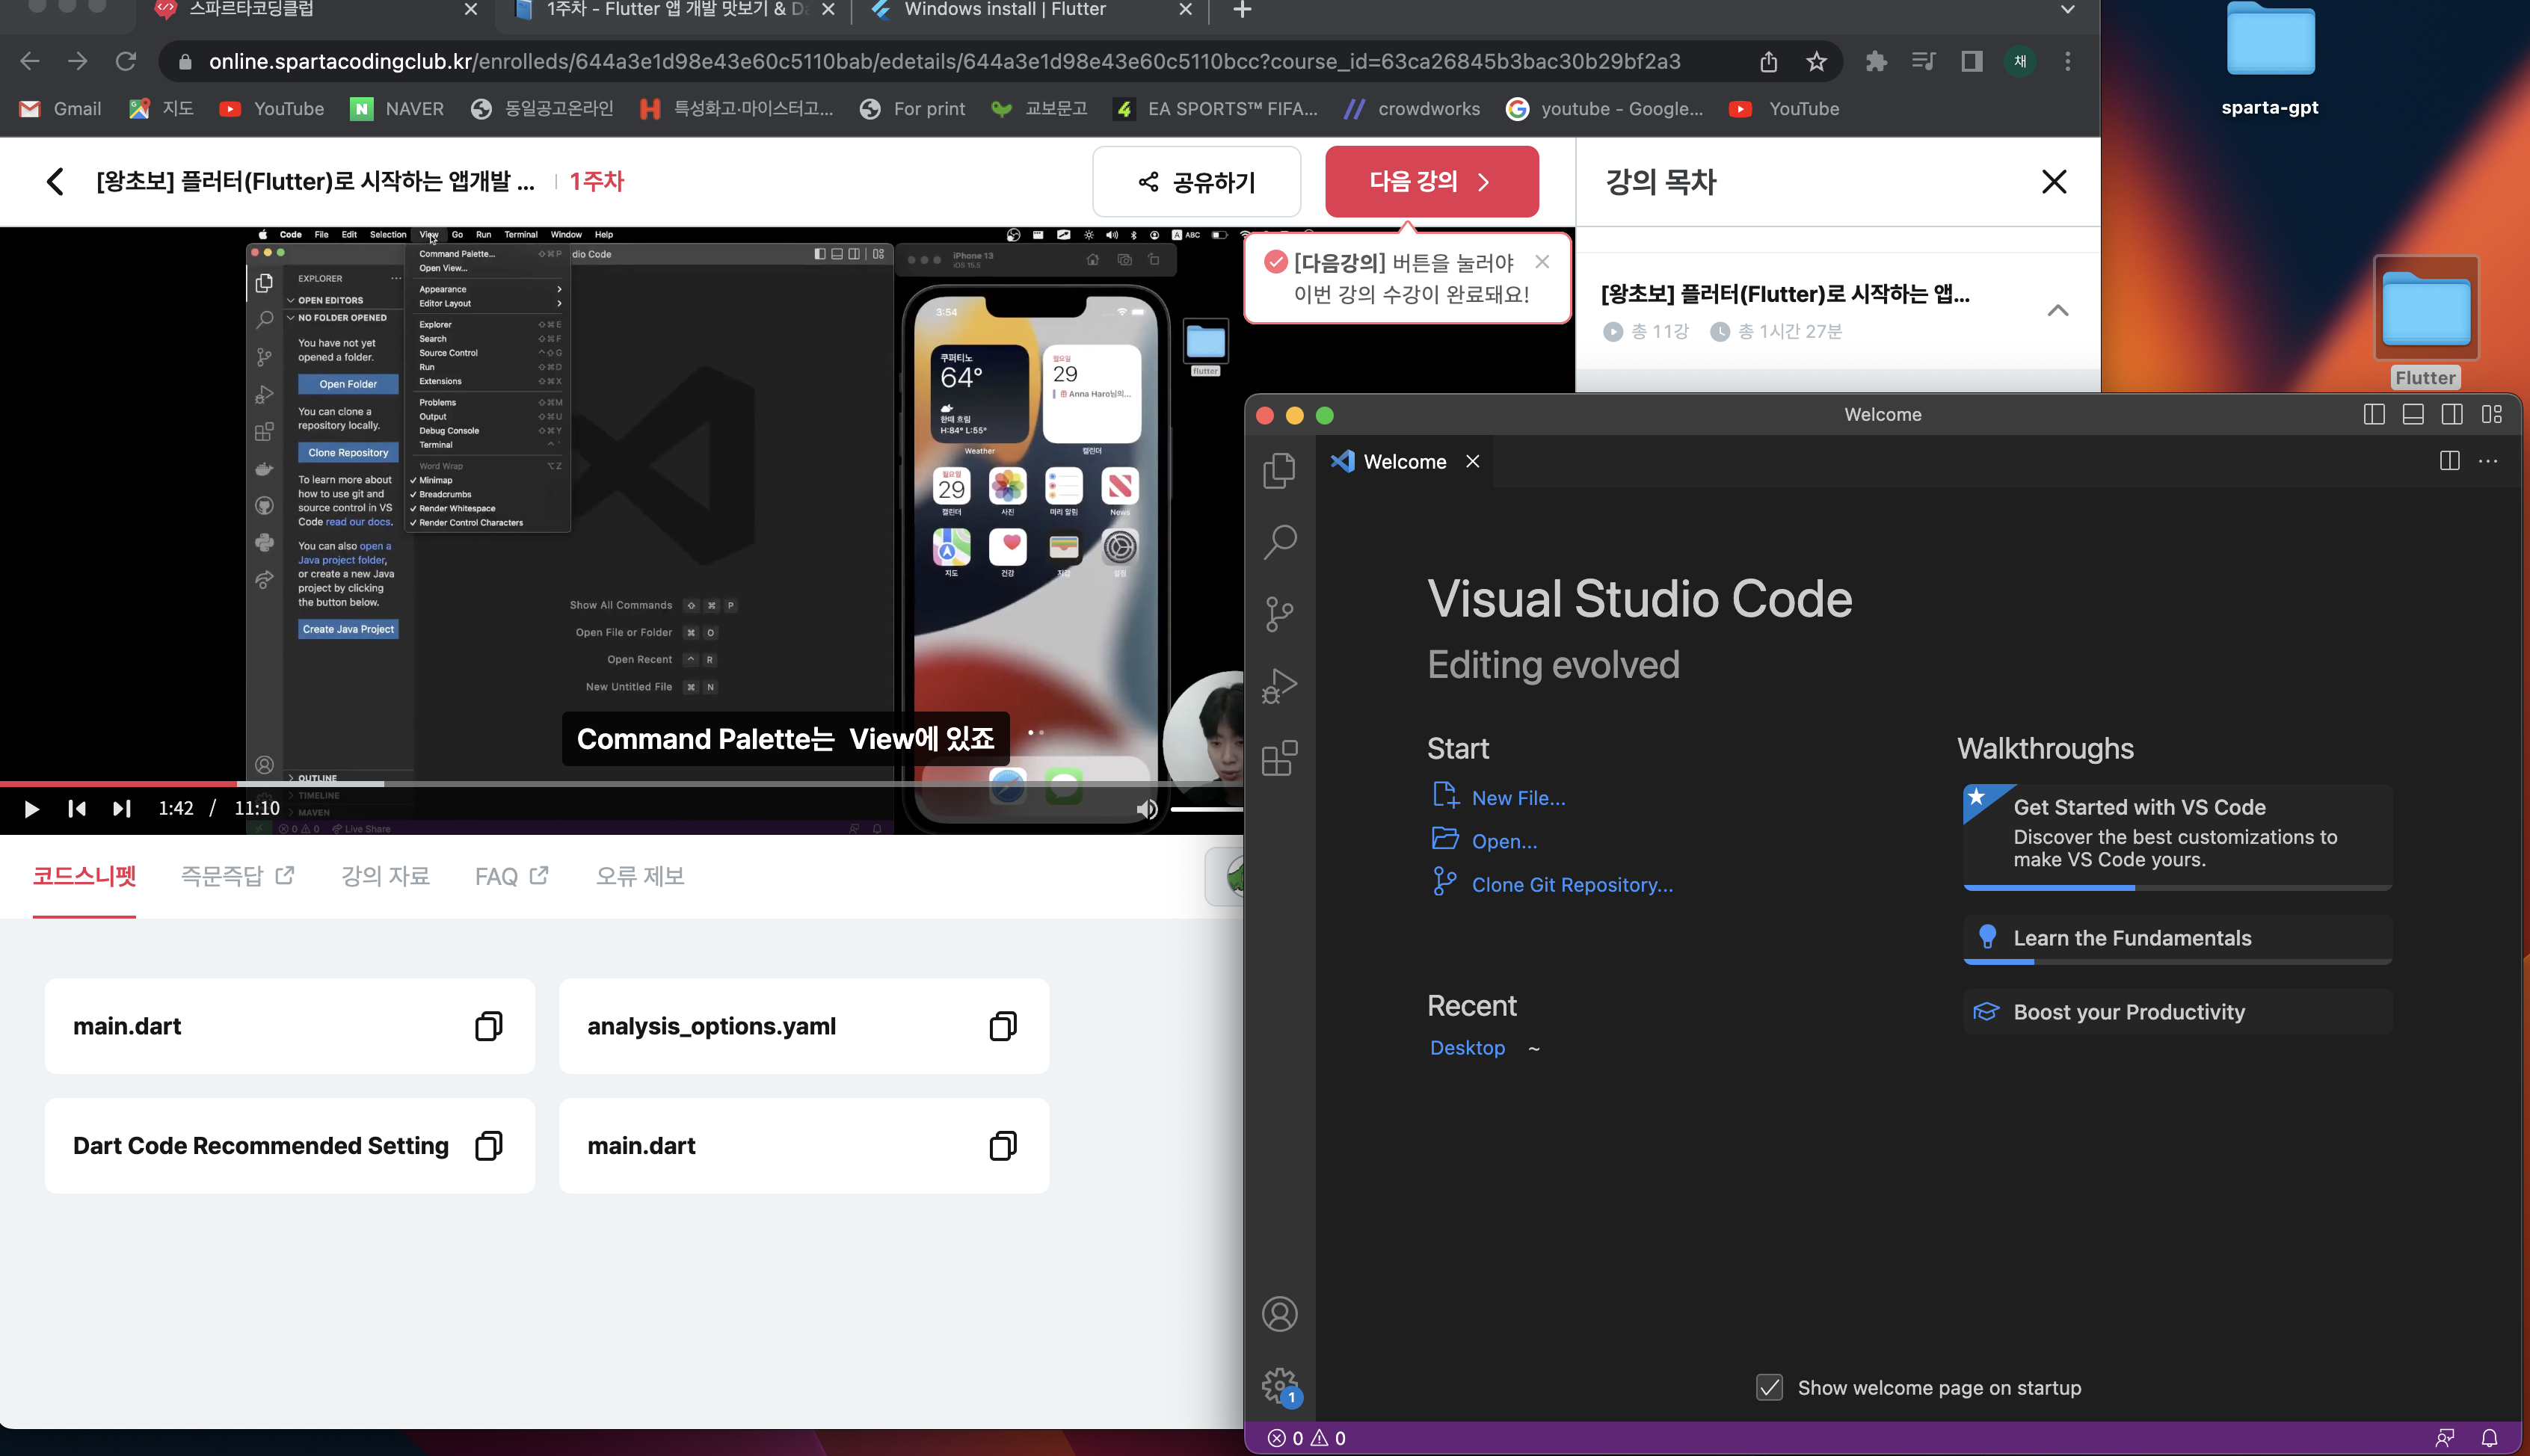Open FAQ tab

512,876
